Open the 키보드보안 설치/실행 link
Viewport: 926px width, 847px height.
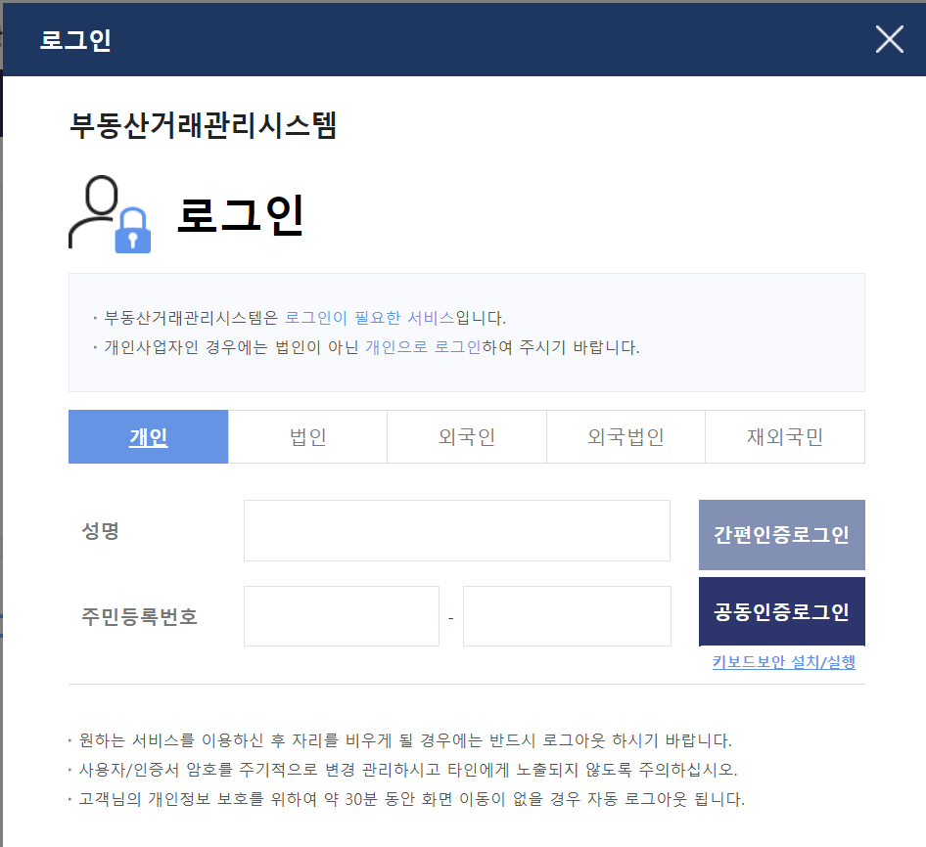783,662
